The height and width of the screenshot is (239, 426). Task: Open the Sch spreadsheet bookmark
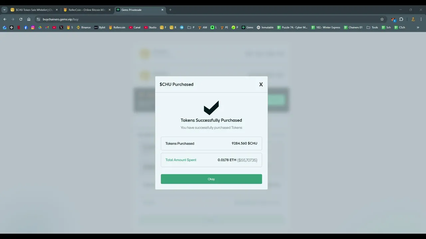coord(386,28)
